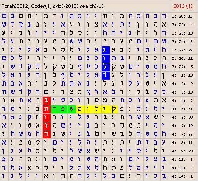
Task: Select verse reference '3: 20: 16'
Action: coord(183,16)
